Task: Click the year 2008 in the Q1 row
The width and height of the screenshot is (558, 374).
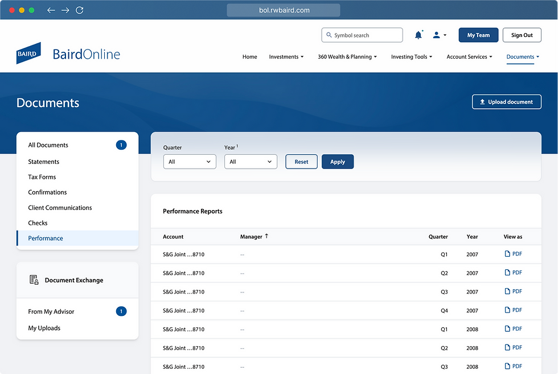Action: click(472, 329)
